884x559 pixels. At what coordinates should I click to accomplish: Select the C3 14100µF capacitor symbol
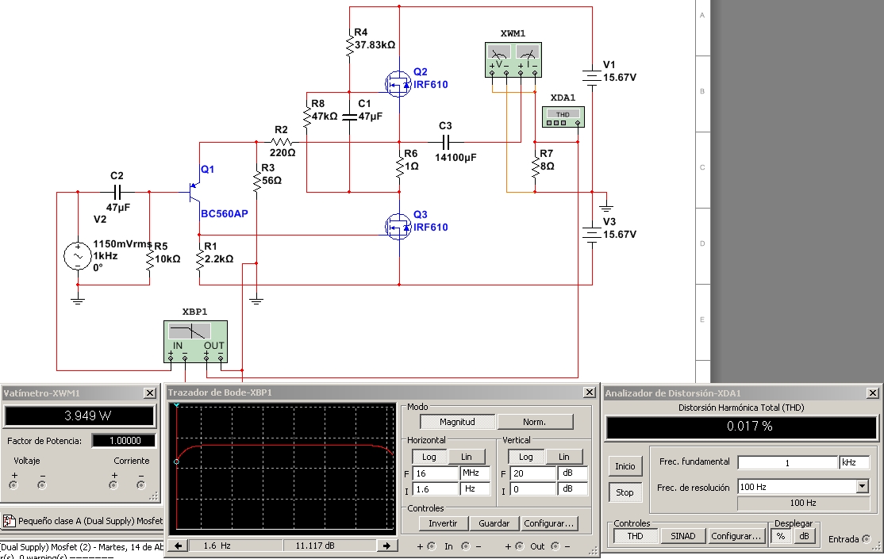pyautogui.click(x=445, y=142)
